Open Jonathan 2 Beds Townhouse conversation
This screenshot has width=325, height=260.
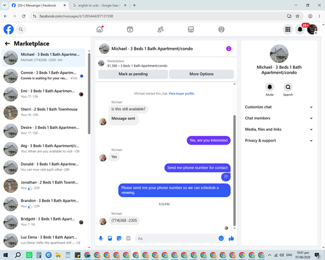click(x=44, y=185)
